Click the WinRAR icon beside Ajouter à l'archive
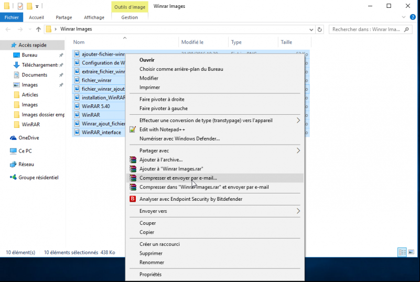 [133, 160]
